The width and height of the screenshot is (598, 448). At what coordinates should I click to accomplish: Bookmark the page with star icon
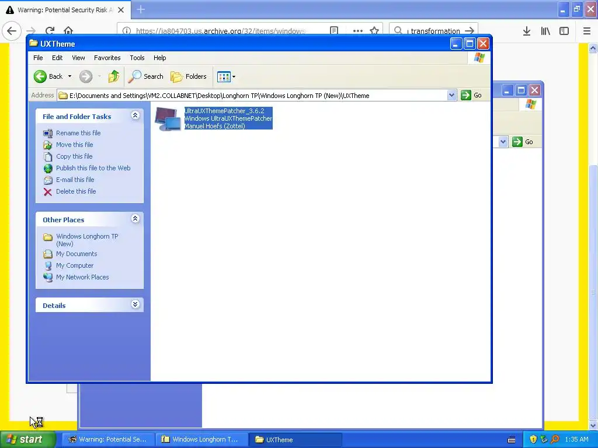(374, 31)
